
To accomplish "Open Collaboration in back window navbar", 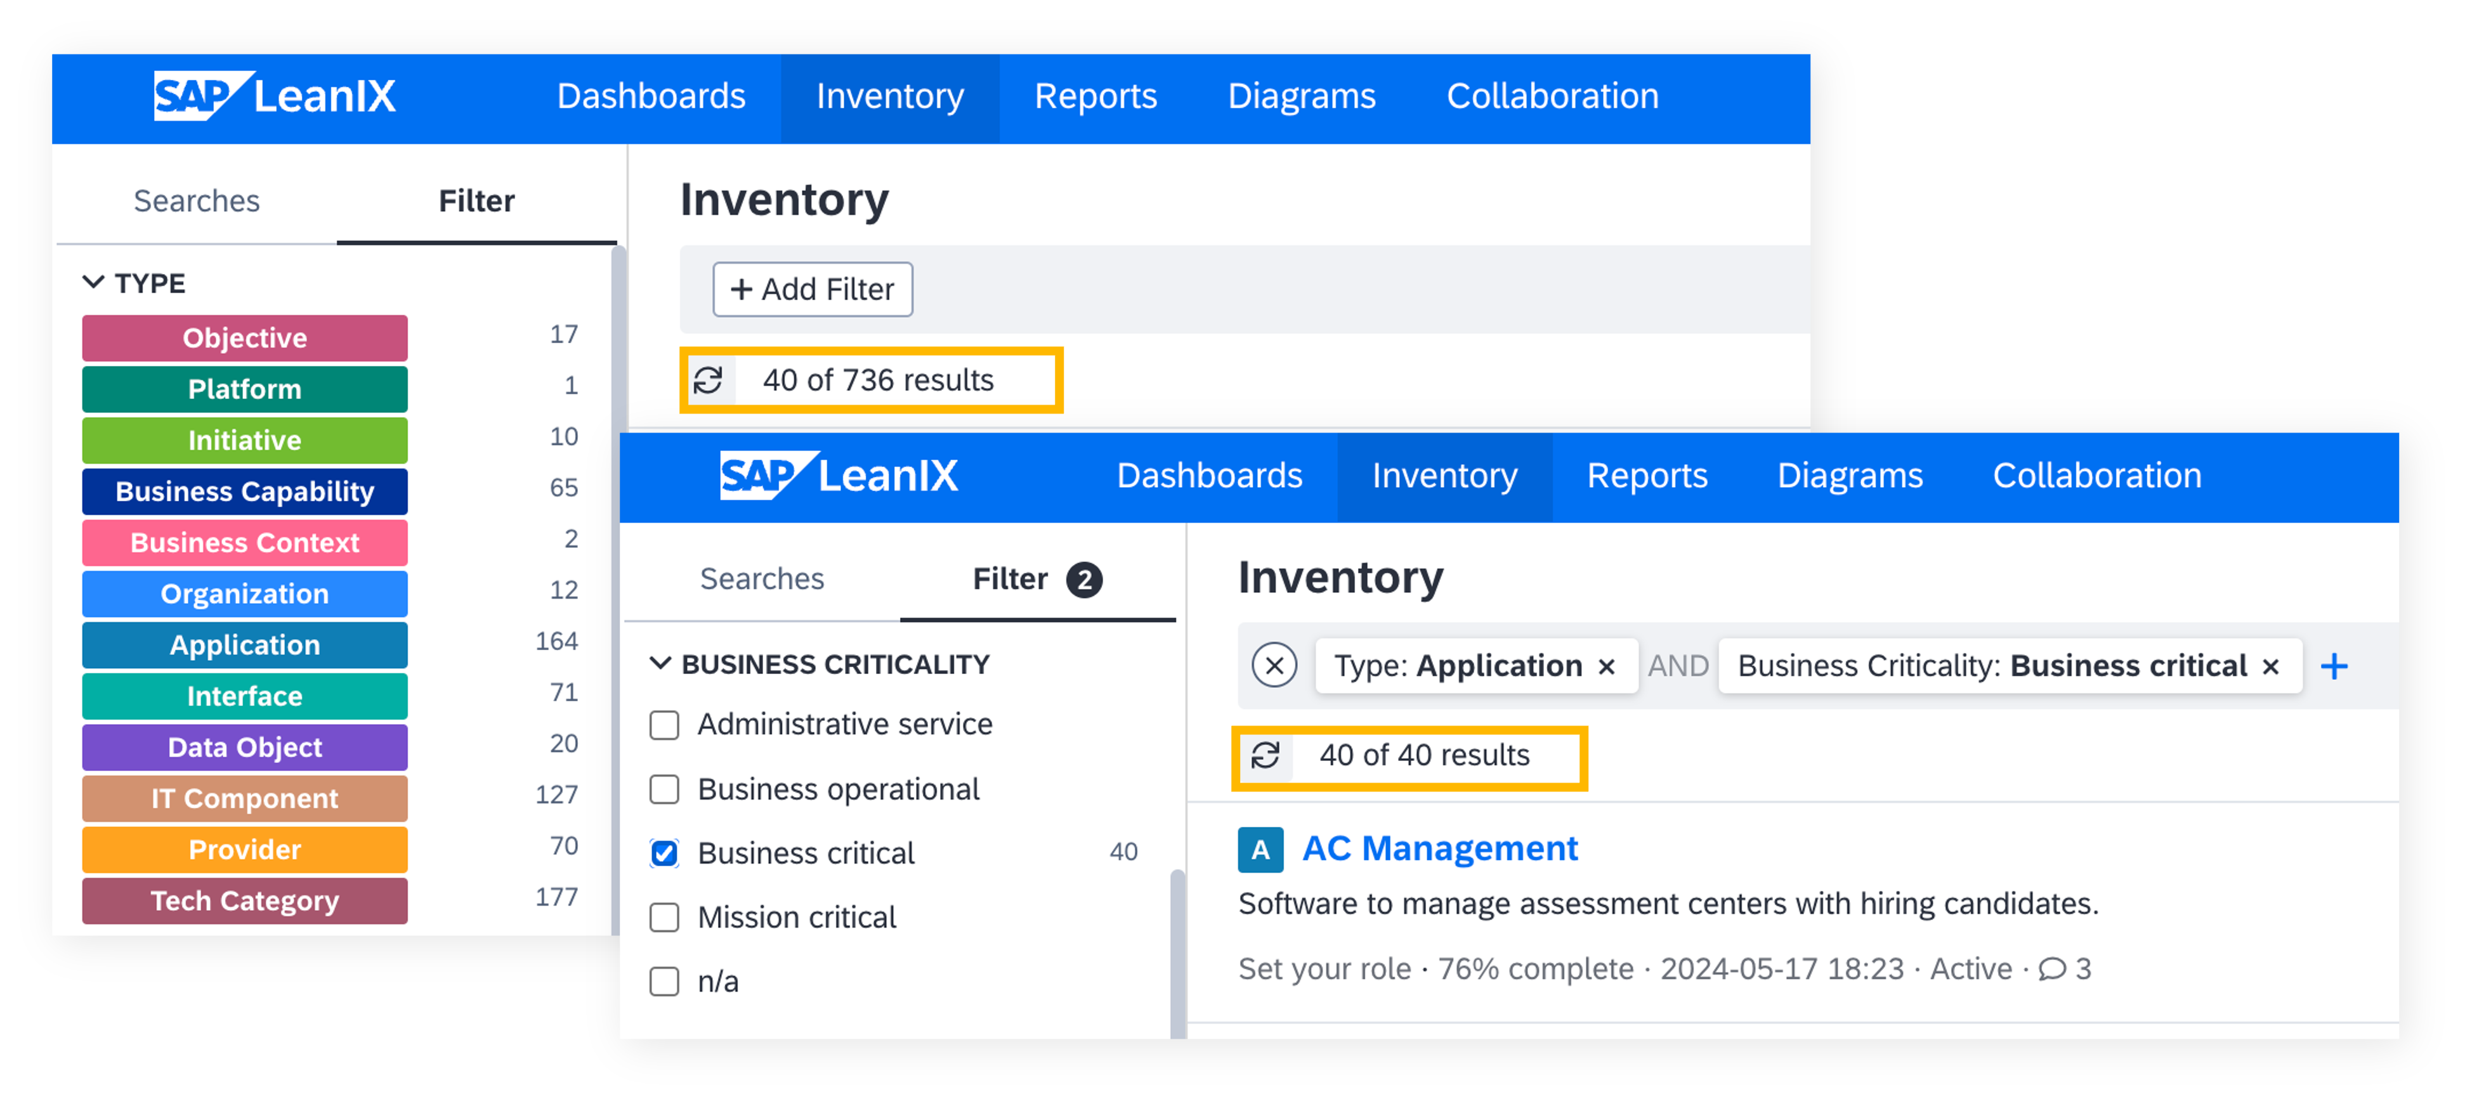I will point(1552,96).
